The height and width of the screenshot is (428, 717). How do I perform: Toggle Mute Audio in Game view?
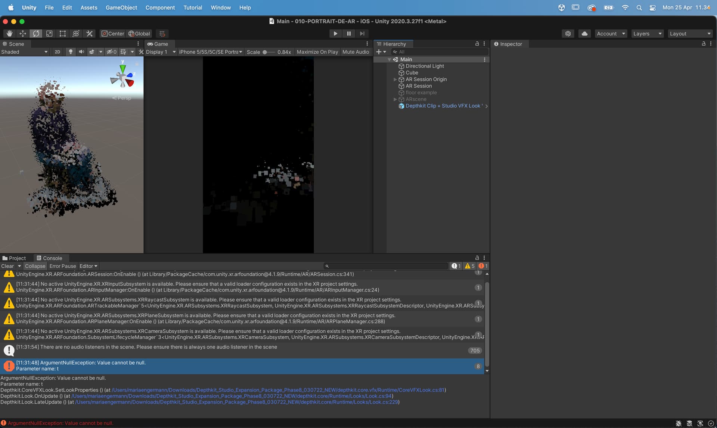(x=355, y=52)
